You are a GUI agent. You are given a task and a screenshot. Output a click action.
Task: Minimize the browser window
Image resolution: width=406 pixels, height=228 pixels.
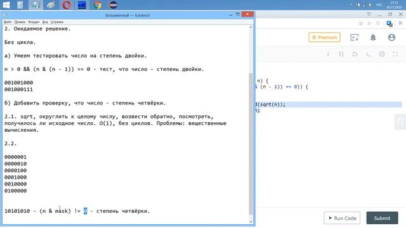[379, 15]
